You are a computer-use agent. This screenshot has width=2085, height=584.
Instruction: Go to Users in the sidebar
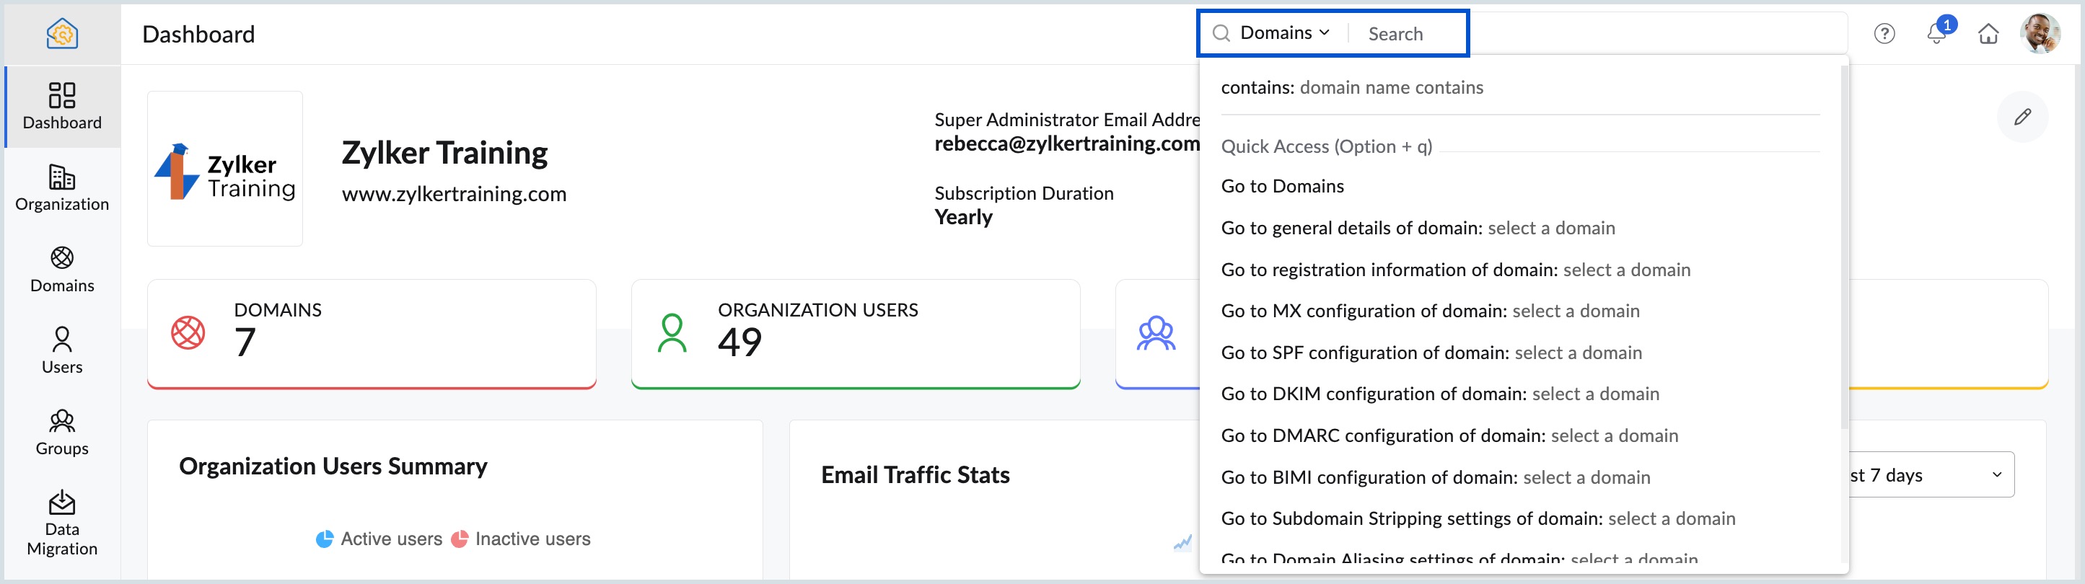coord(62,350)
